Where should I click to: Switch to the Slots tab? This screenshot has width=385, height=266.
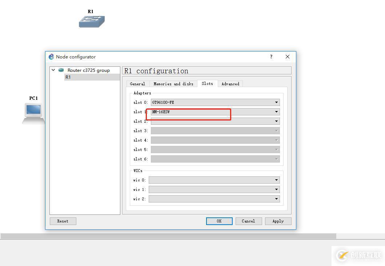pyautogui.click(x=208, y=83)
